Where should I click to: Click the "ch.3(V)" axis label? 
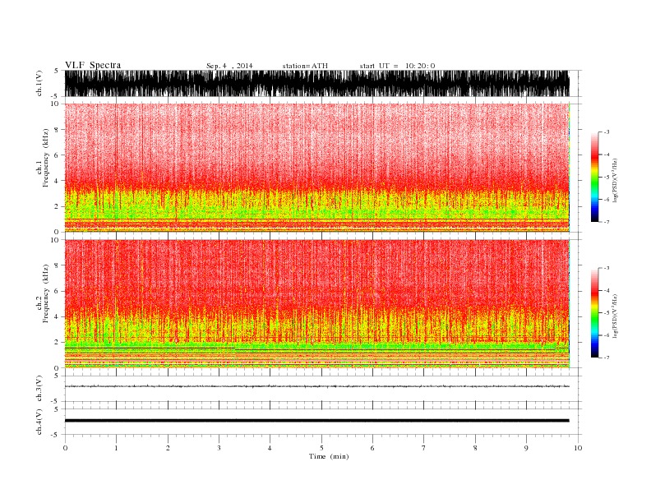click(x=39, y=389)
